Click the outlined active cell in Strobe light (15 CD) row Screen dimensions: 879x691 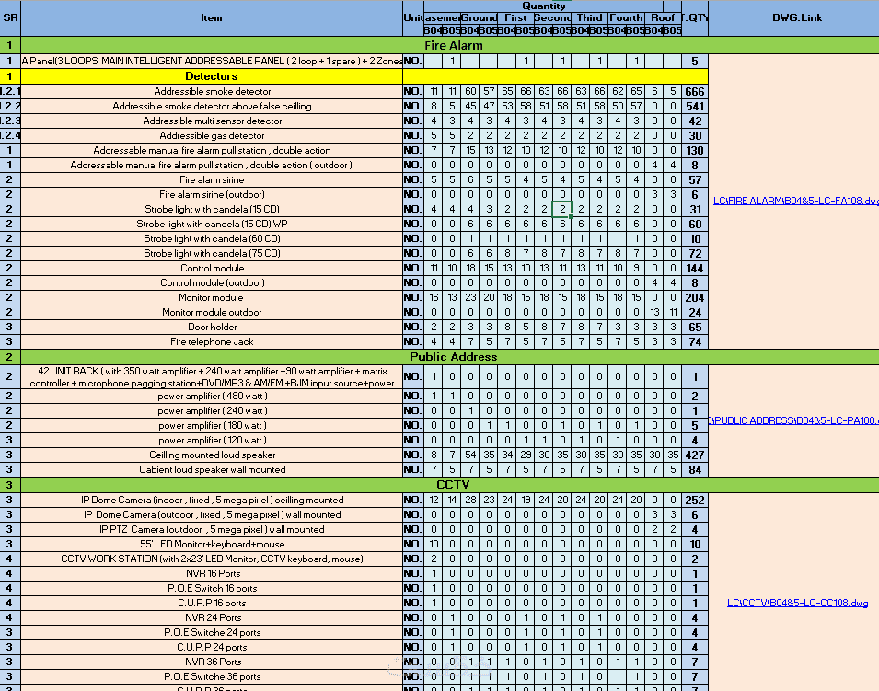(561, 209)
